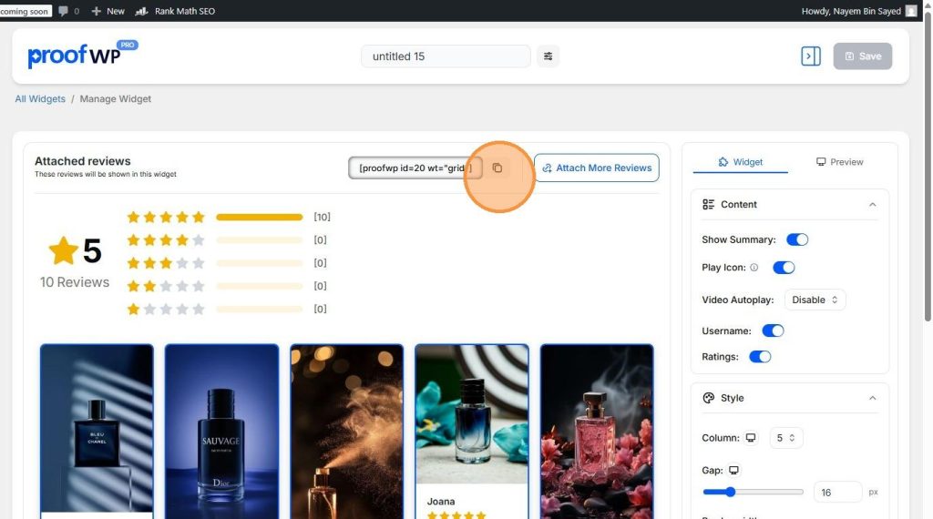Screen dimensions: 933x519
Task: Copy the widget shortcode with copy icon
Action: pyautogui.click(x=497, y=168)
